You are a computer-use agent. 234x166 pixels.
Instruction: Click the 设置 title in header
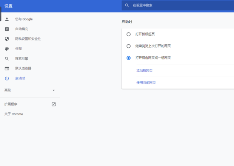click(9, 6)
